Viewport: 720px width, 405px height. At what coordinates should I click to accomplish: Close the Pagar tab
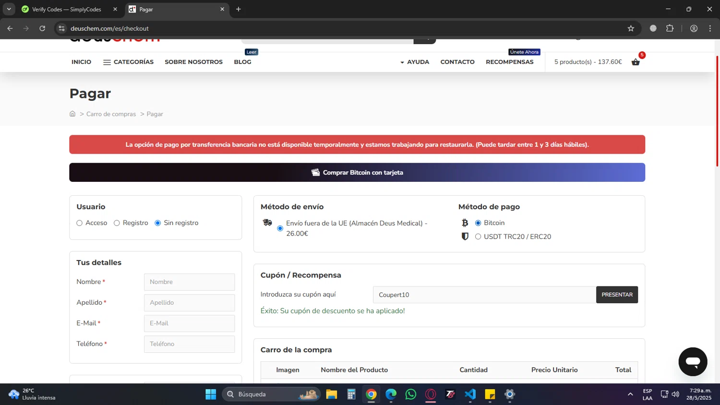point(222,9)
